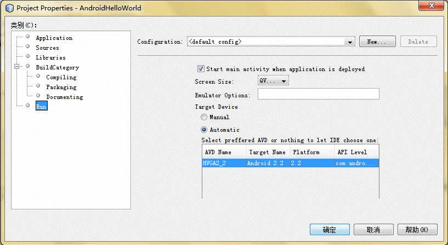Screen dimensions: 448x245
Task: Click the New... configuration button
Action: coord(377,42)
